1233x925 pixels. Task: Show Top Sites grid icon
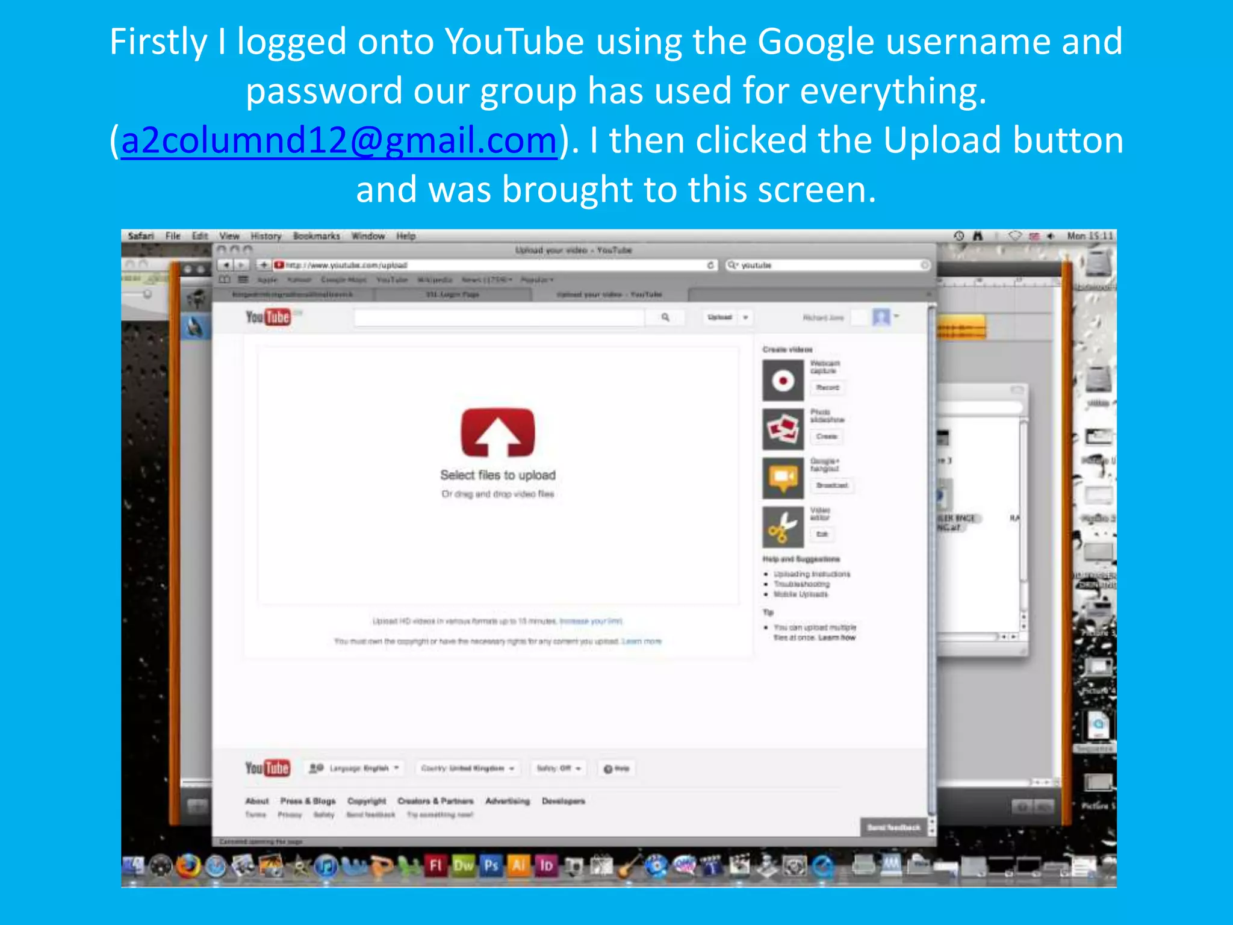click(243, 279)
